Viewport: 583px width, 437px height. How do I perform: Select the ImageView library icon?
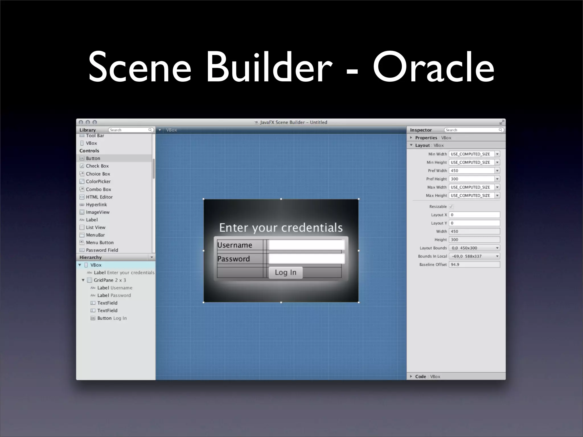click(x=82, y=212)
